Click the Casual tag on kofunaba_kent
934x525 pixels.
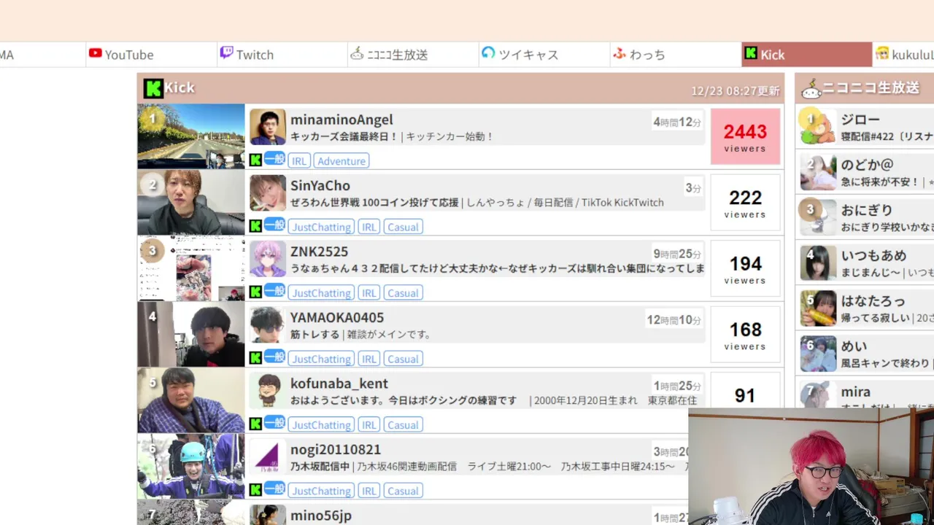pos(404,425)
